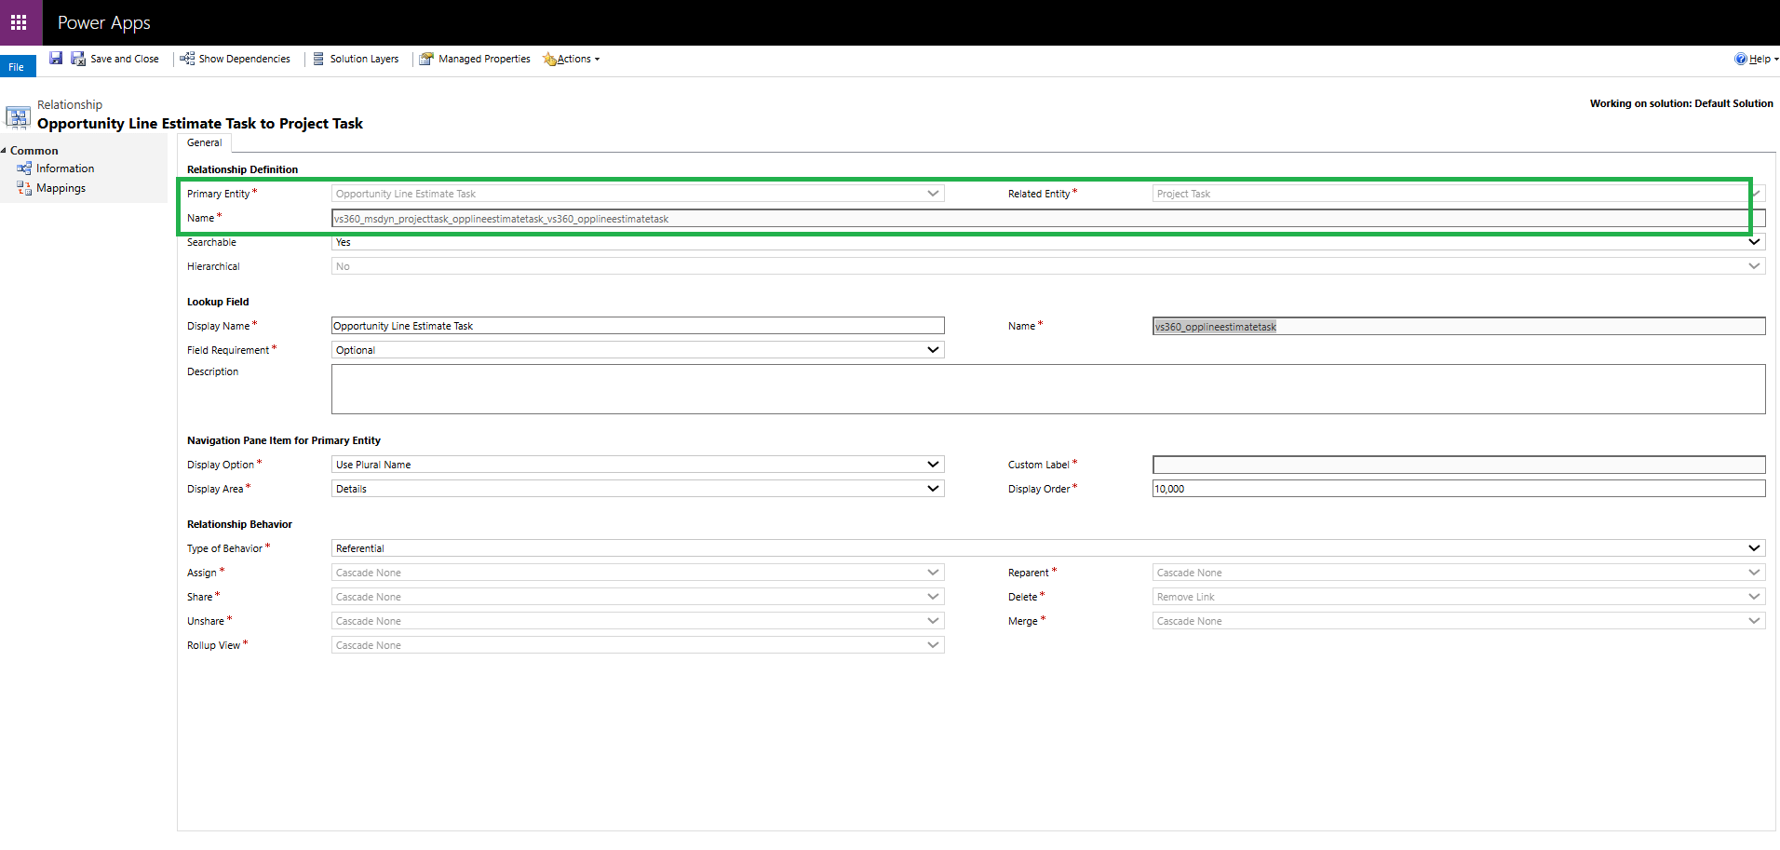The image size is (1780, 850).
Task: Click the Information item icon in sidebar
Action: click(x=24, y=169)
